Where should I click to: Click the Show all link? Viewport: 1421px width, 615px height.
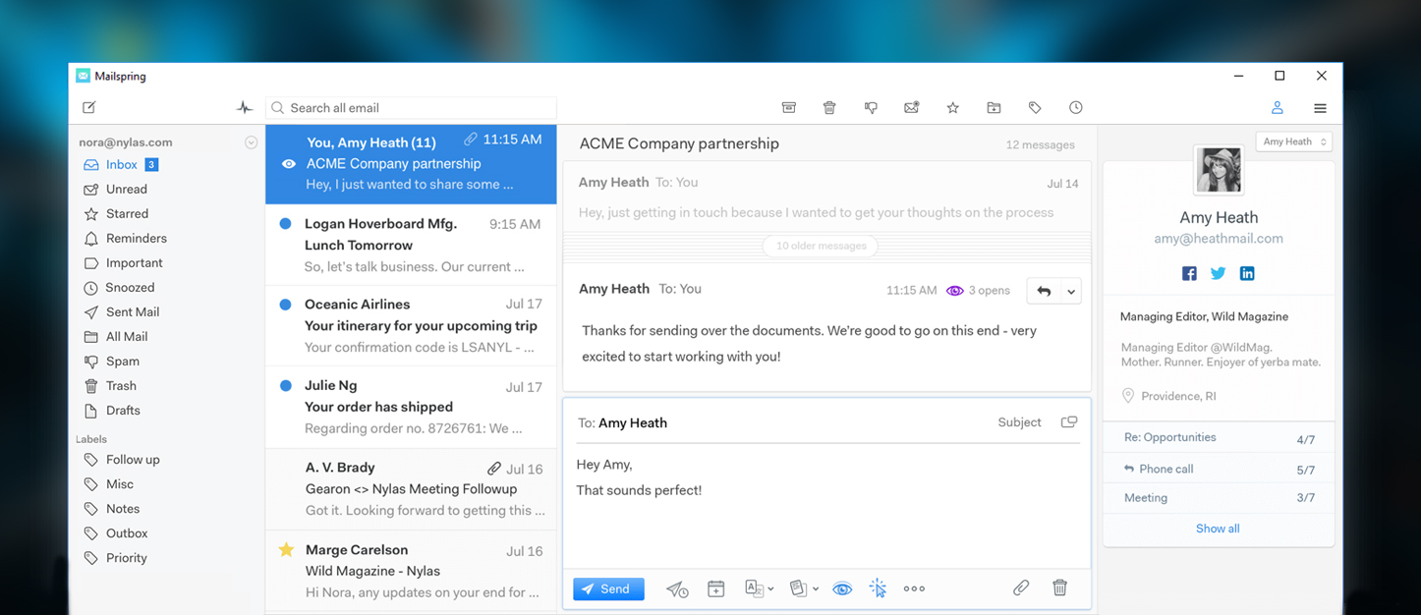[1218, 529]
